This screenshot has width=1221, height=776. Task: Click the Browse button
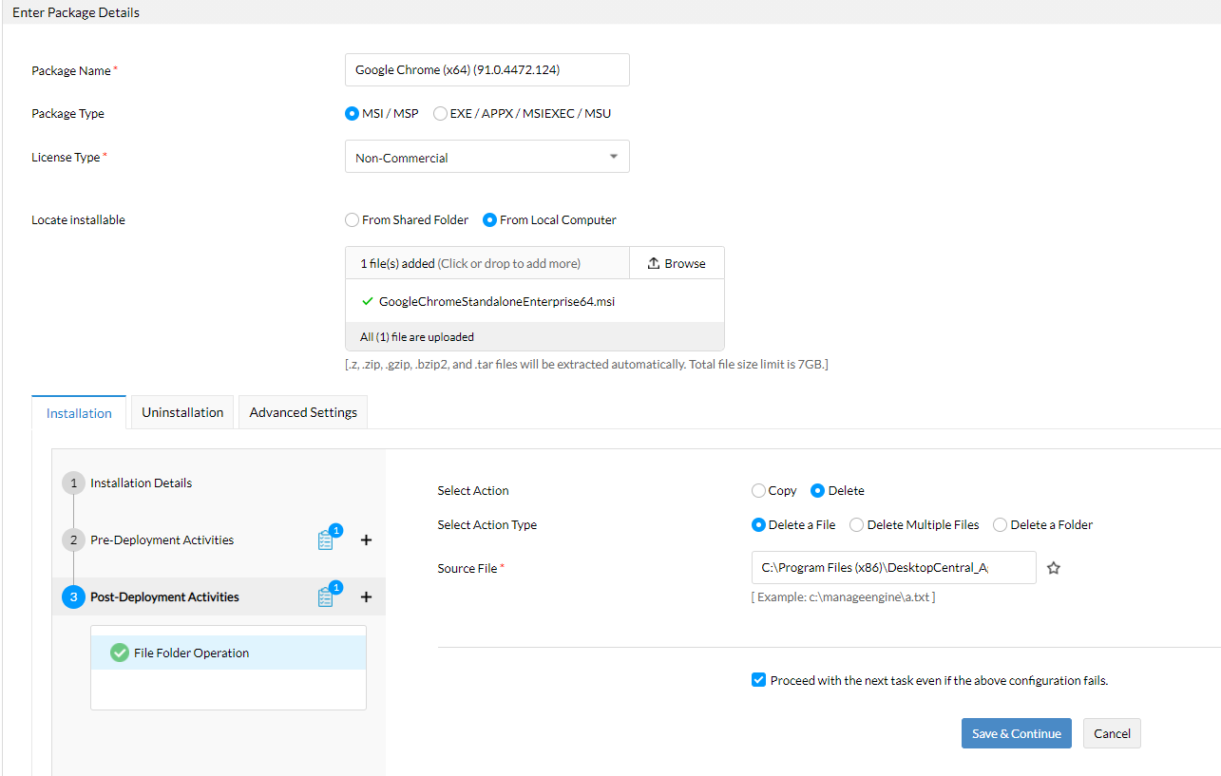coord(677,263)
